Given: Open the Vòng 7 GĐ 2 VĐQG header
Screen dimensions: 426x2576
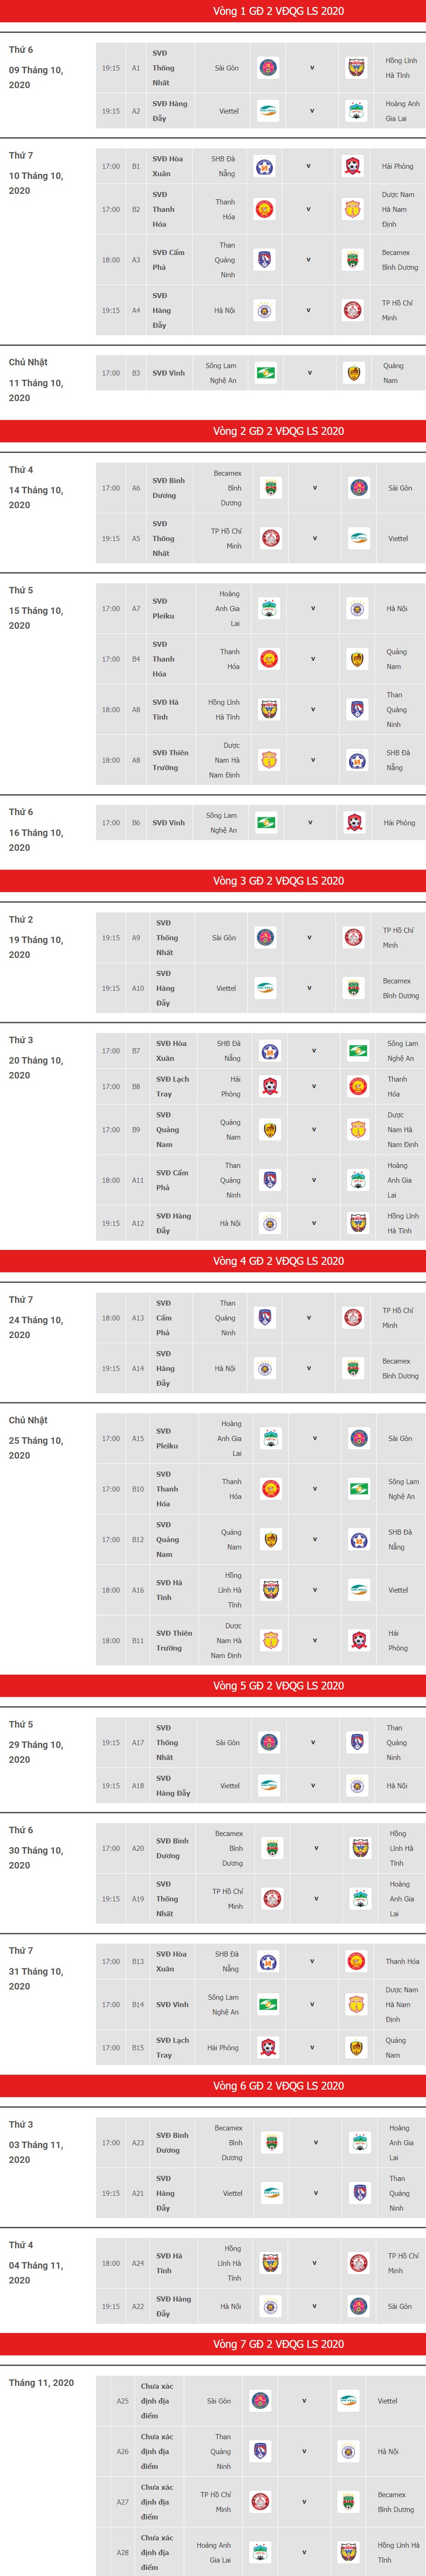Looking at the screenshot, I should pyautogui.click(x=213, y=2344).
